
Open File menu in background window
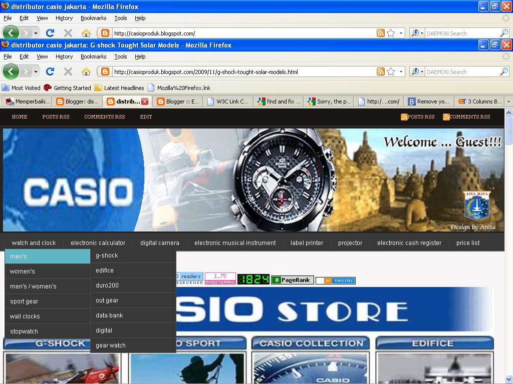[8, 18]
